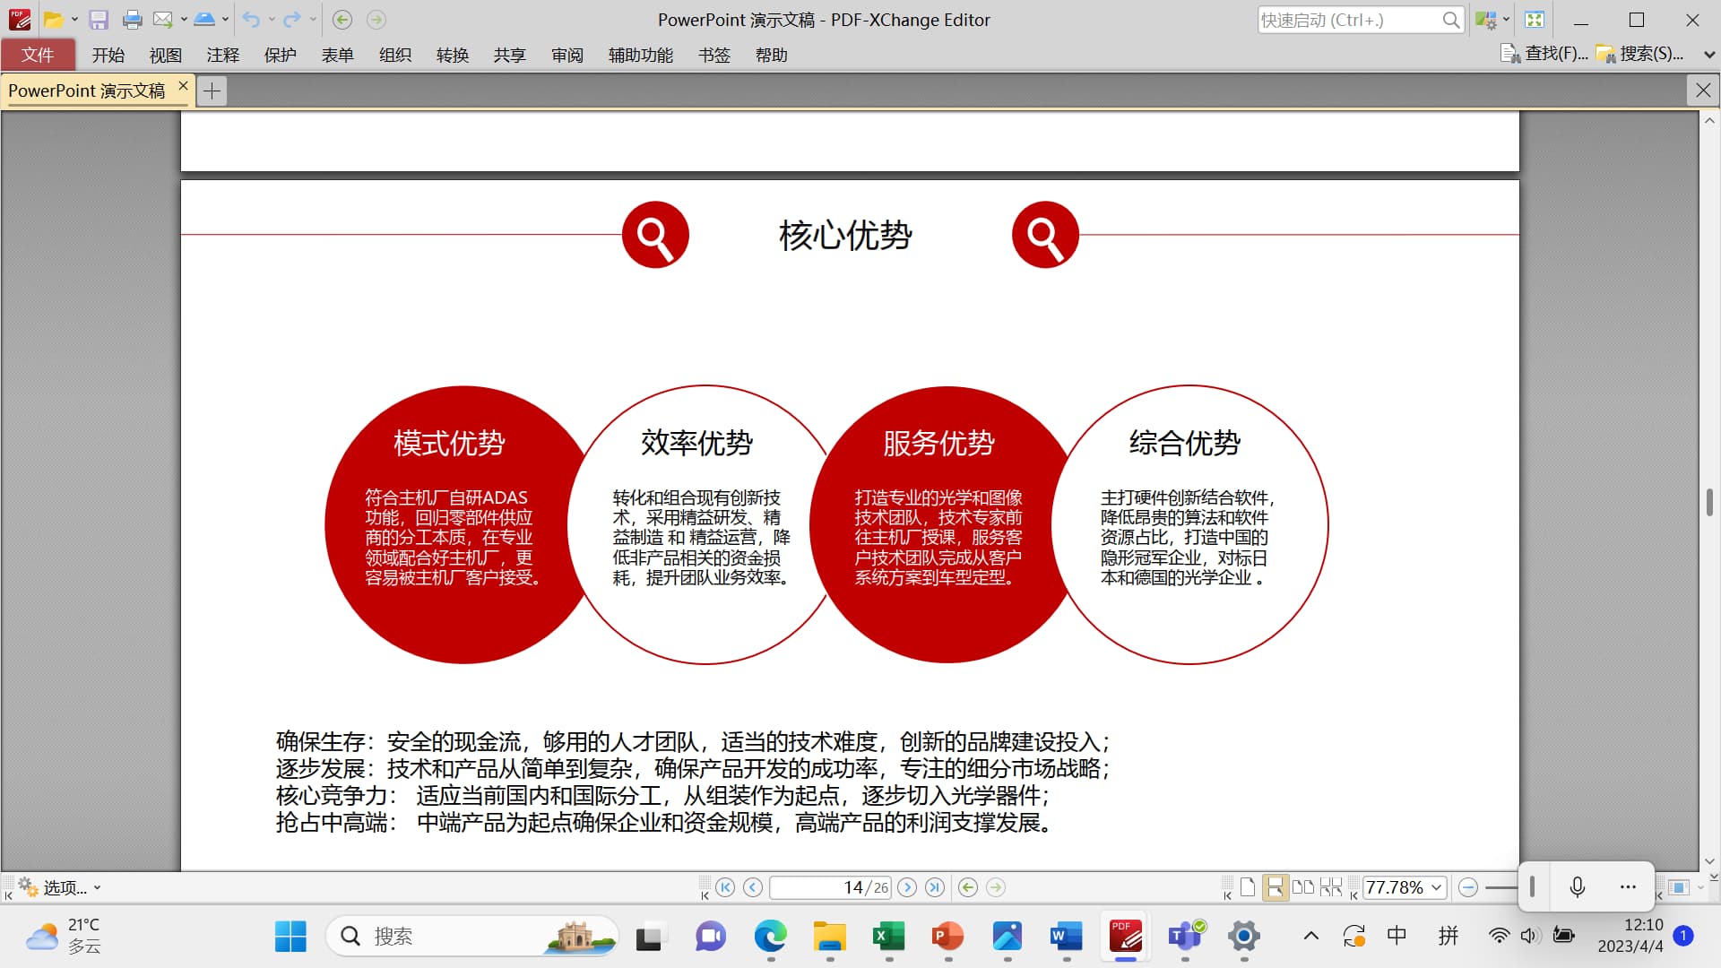Click the next page arrow

point(907,887)
